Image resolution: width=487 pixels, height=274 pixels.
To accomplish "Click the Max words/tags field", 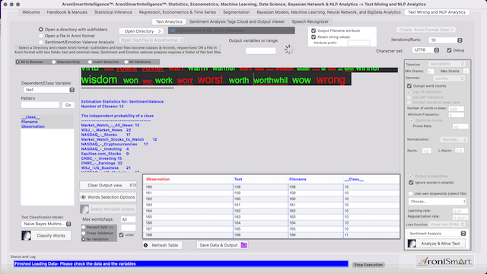I will (129, 219).
